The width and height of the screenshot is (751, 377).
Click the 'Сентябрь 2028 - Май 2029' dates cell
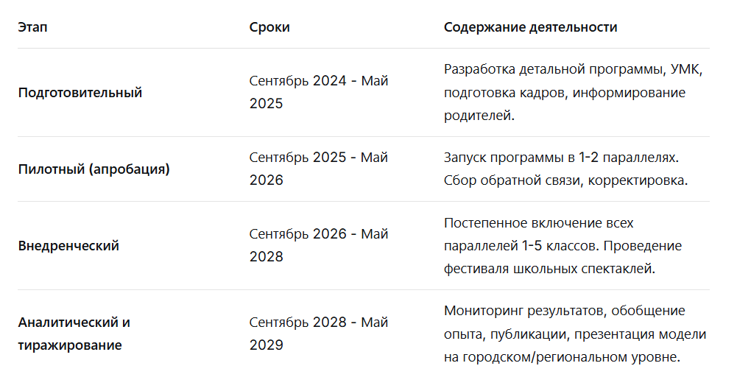[x=318, y=334]
